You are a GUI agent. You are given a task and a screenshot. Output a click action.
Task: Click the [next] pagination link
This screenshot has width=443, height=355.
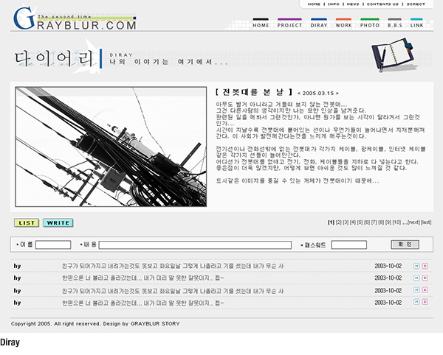tap(414, 222)
